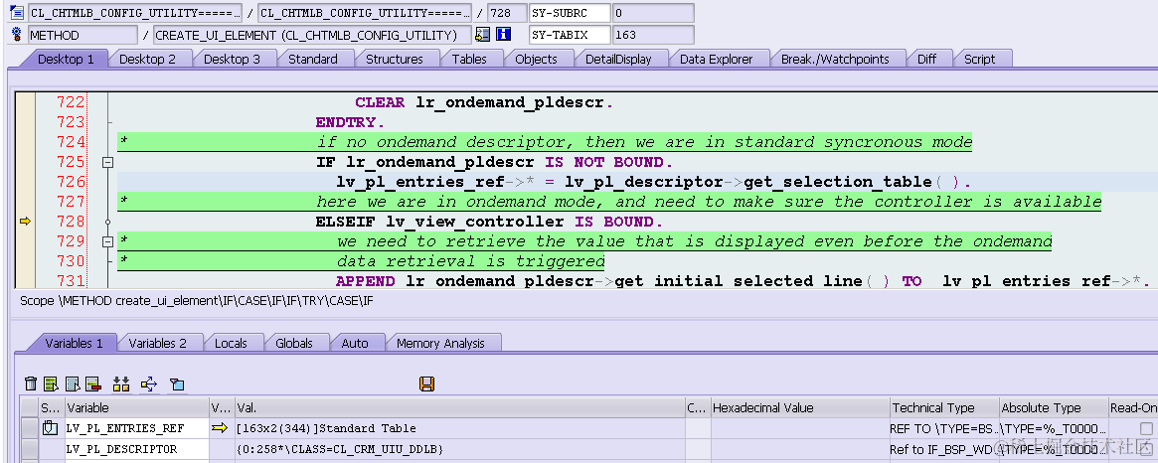Click the row selector for LV_PL_ENTRIES_REF
The width and height of the screenshot is (1158, 463).
pos(29,428)
